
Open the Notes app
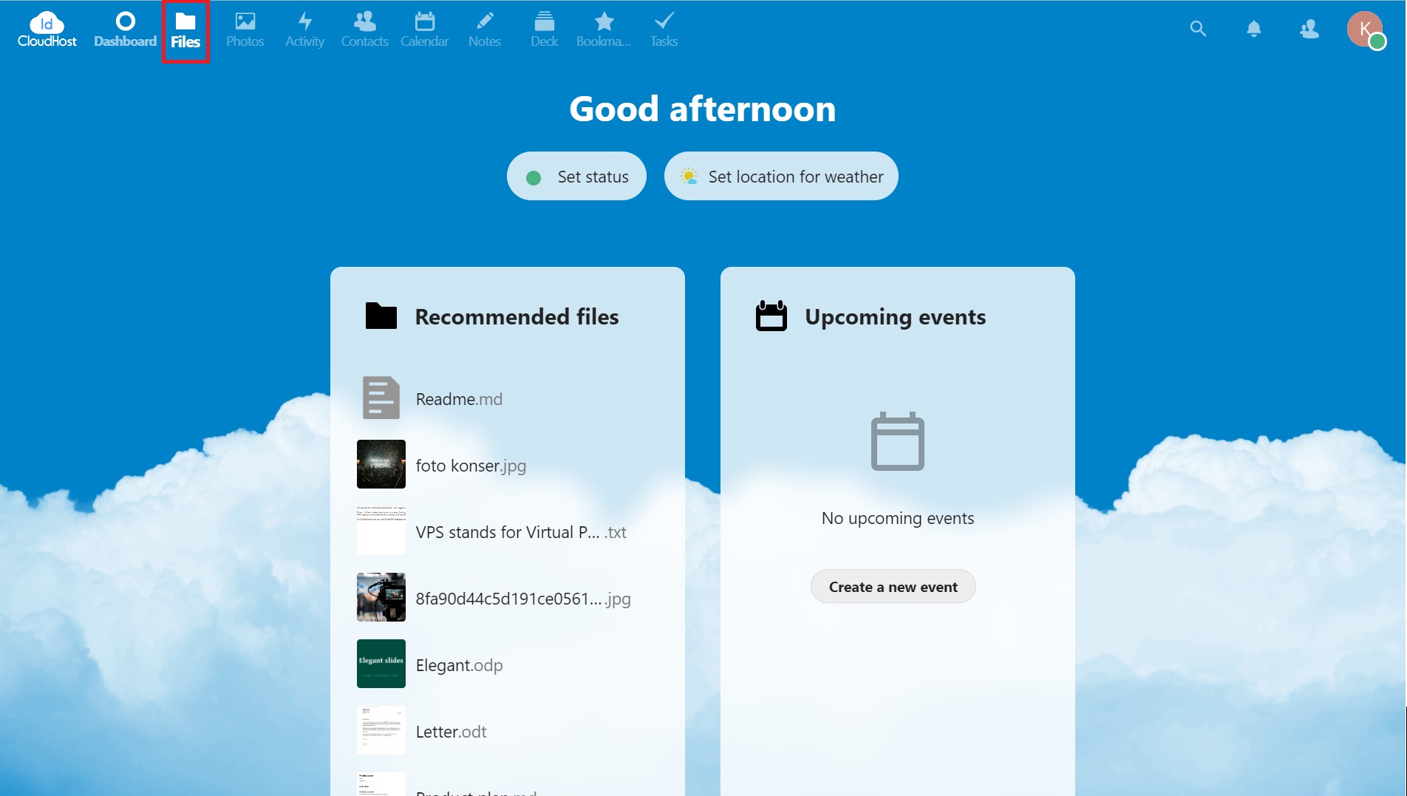click(x=484, y=30)
